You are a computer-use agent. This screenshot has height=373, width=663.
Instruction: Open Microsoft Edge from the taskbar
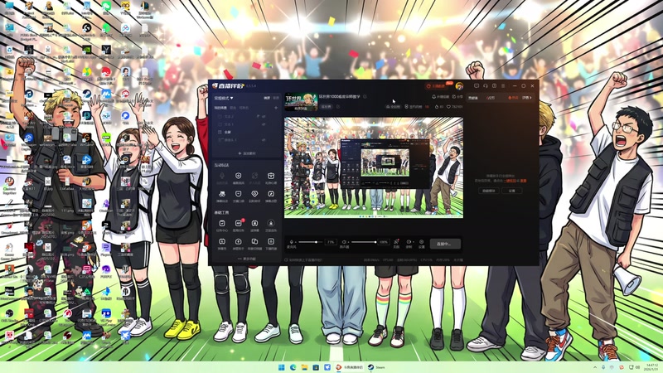click(x=293, y=367)
